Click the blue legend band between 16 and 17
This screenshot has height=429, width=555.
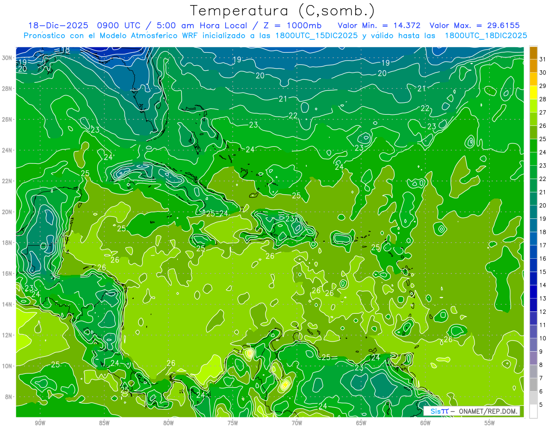pos(533,252)
